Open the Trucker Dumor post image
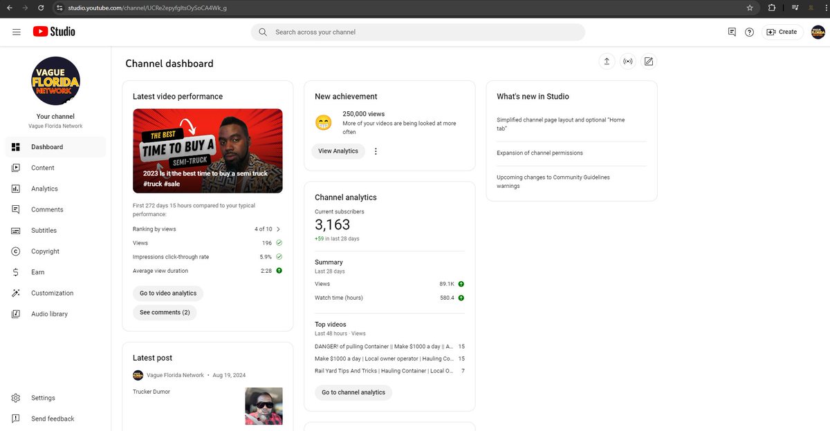Image resolution: width=830 pixels, height=431 pixels. point(264,406)
